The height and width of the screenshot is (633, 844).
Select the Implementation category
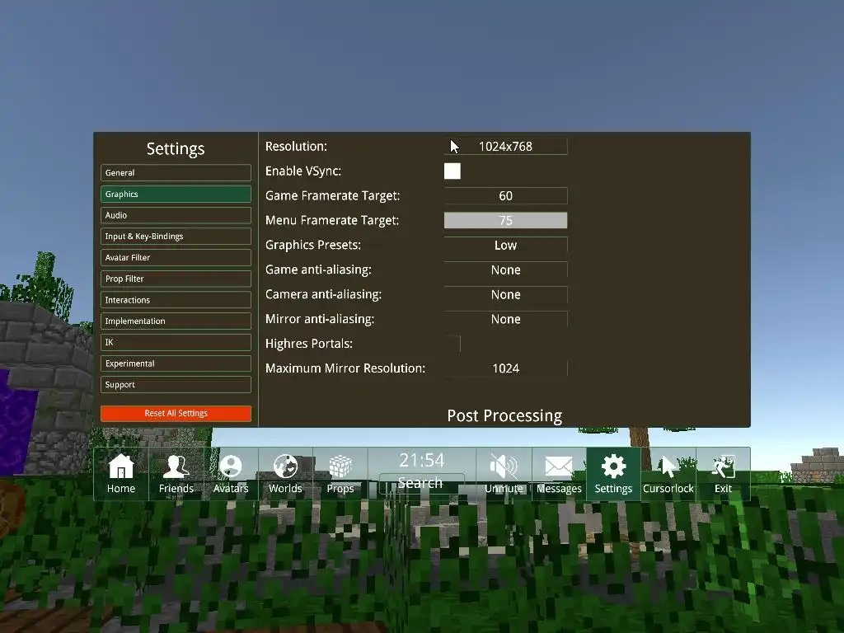pos(176,321)
